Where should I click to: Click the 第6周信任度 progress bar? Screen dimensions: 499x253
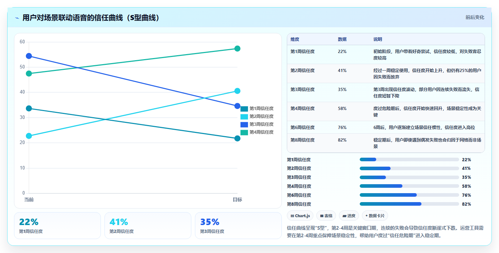point(409,195)
